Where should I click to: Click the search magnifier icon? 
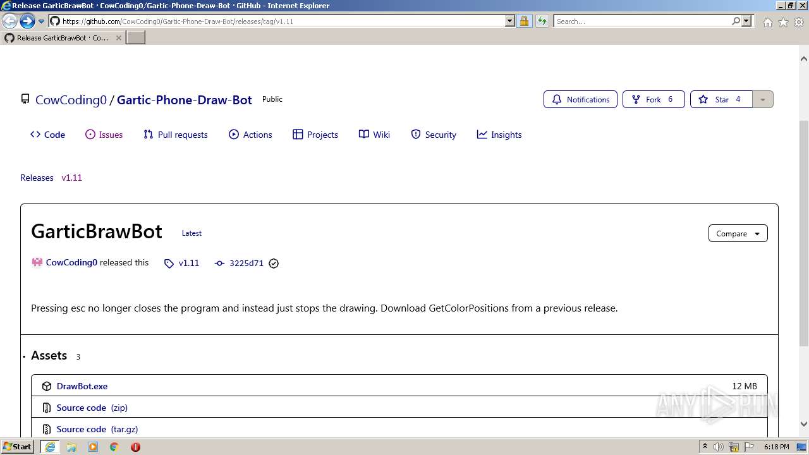[x=736, y=21]
